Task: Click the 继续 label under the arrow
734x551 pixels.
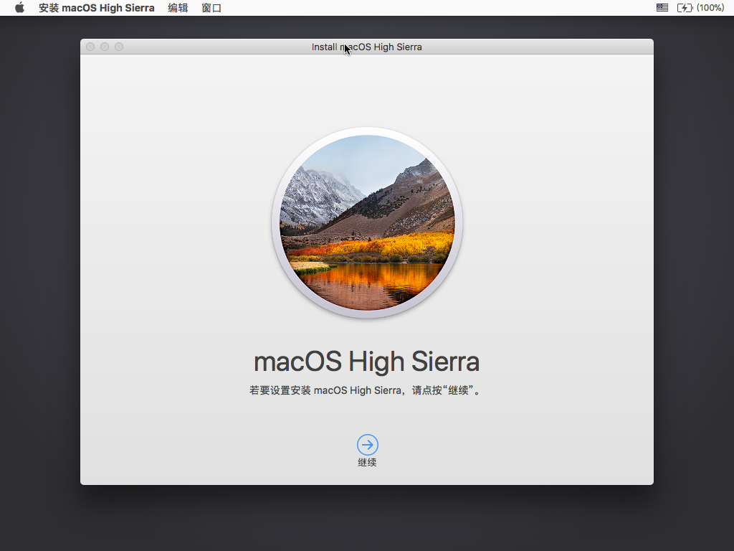Action: pyautogui.click(x=367, y=463)
